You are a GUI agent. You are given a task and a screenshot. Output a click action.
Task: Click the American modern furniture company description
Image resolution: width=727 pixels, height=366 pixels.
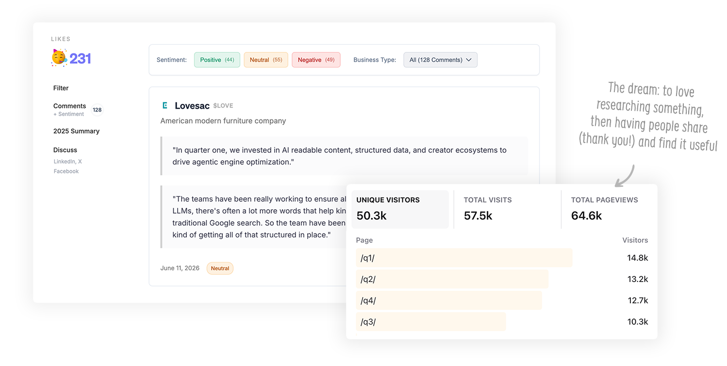(x=223, y=121)
